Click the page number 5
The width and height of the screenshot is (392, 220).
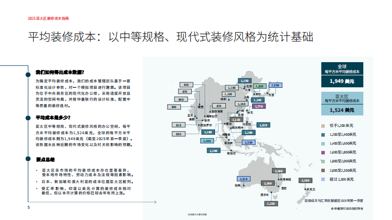[x=28, y=207]
